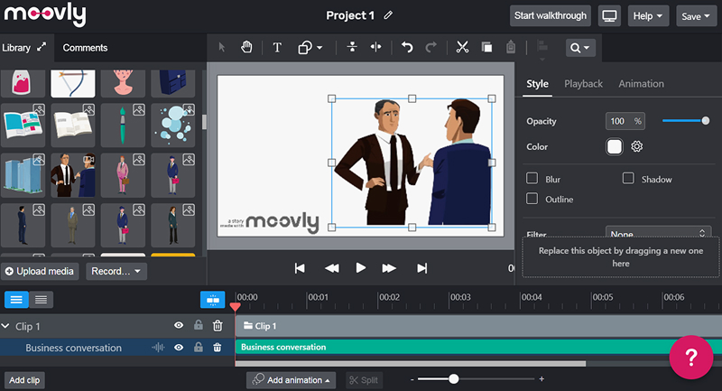The height and width of the screenshot is (391, 722).
Task: Rename project with the pencil icon
Action: click(388, 15)
